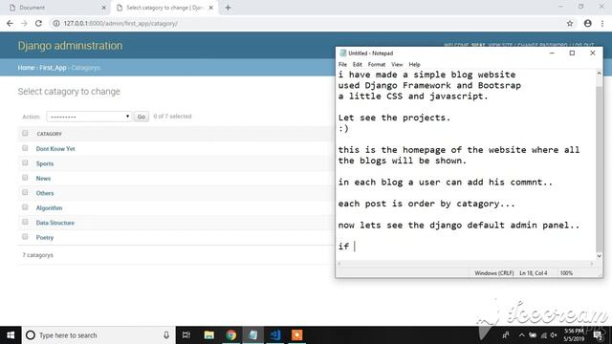Open File Explorer from the taskbar

coord(208,335)
